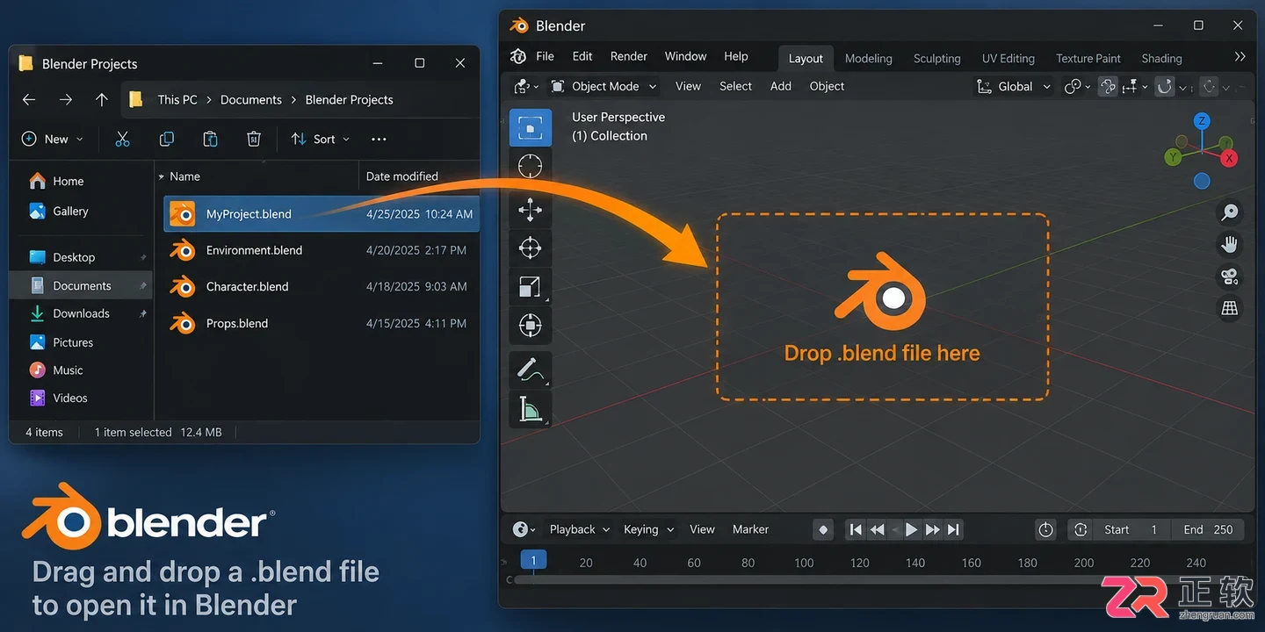Click the zoom magnifier viewport icon
Viewport: 1265px width, 632px height.
coord(1230,212)
